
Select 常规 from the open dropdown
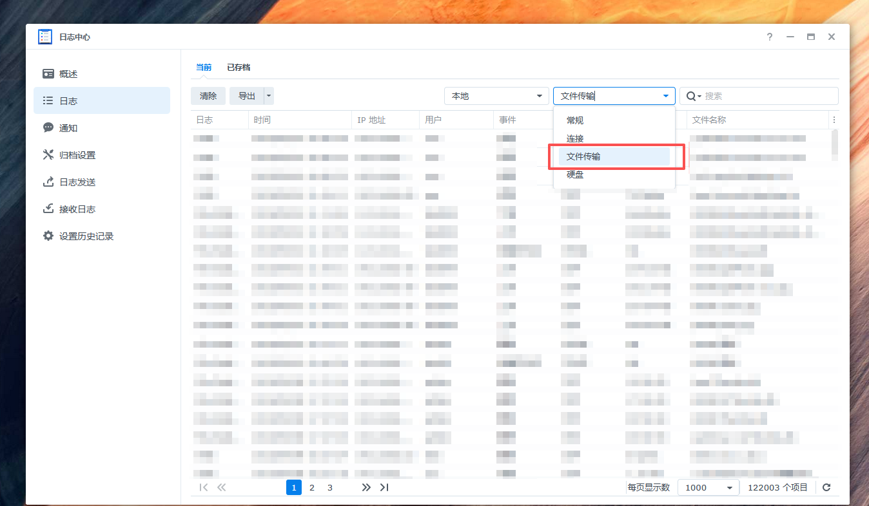[x=574, y=120]
